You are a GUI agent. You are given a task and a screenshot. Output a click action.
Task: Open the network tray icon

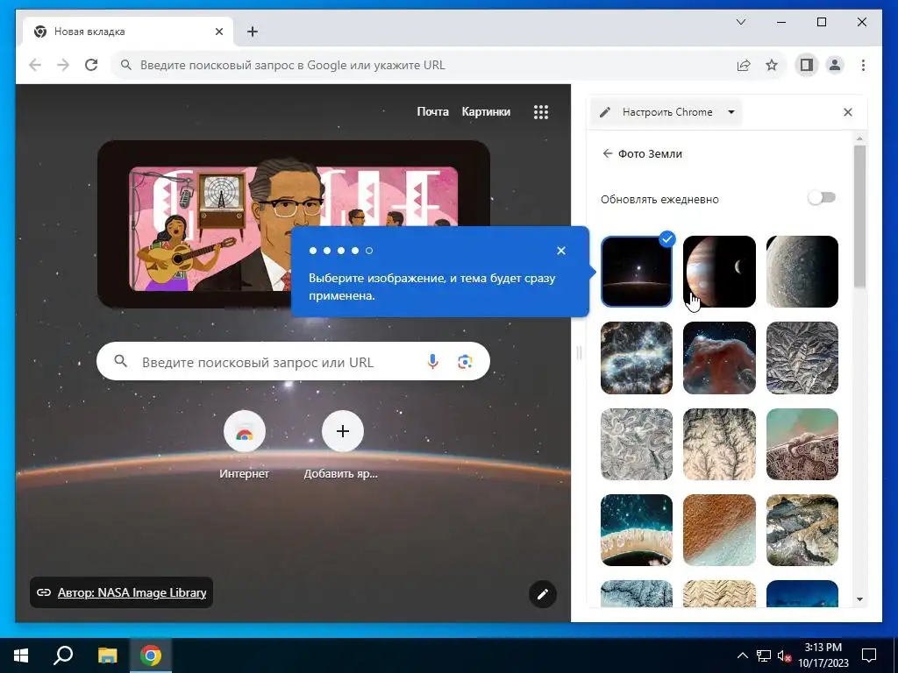[764, 655]
